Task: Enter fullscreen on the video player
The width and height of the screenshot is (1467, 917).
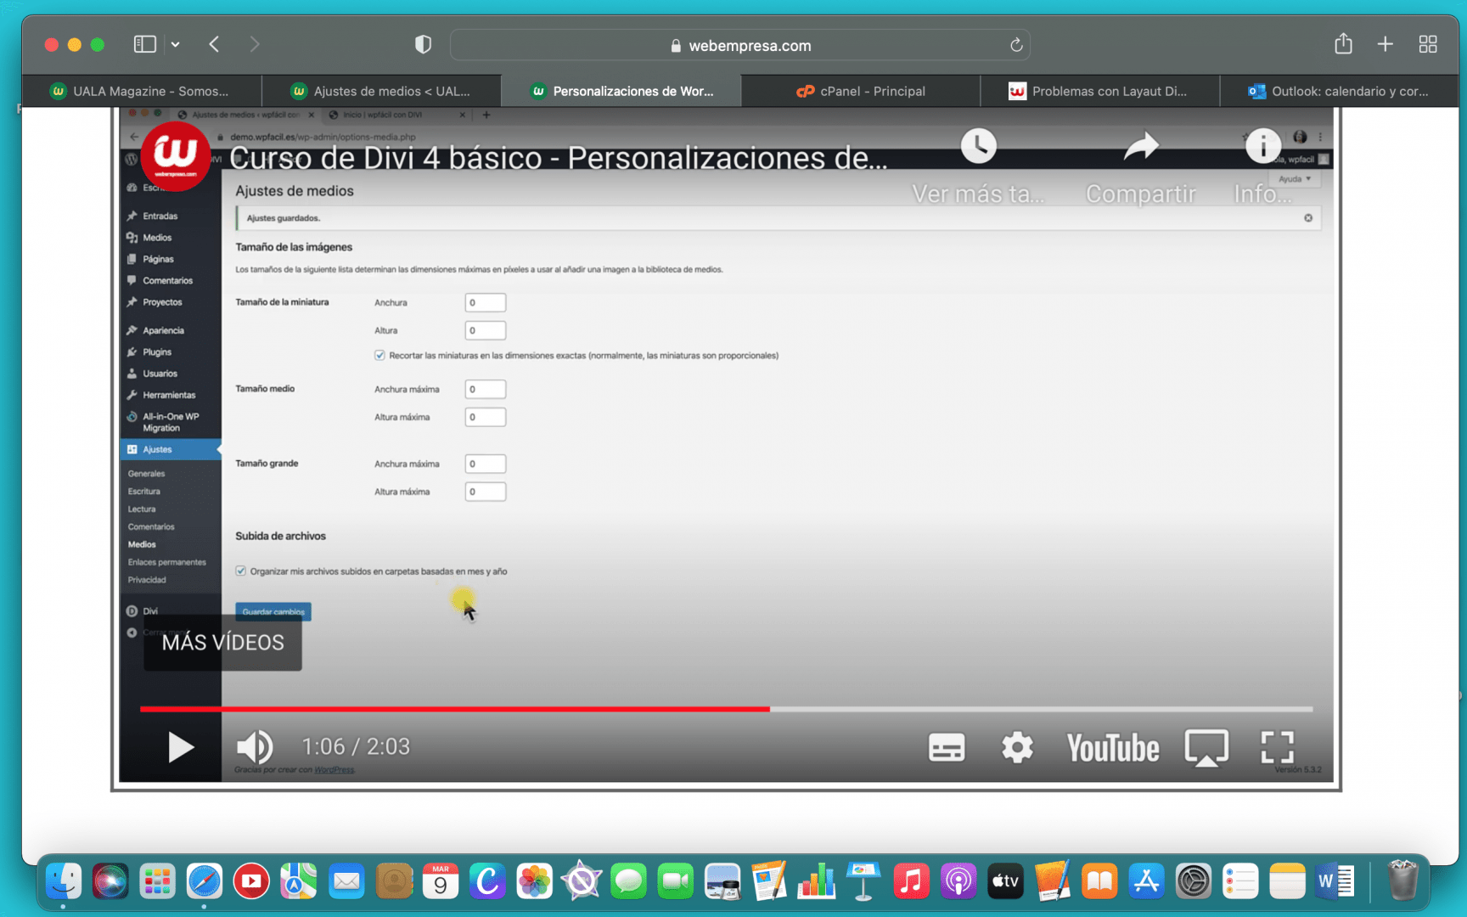Action: [1277, 747]
